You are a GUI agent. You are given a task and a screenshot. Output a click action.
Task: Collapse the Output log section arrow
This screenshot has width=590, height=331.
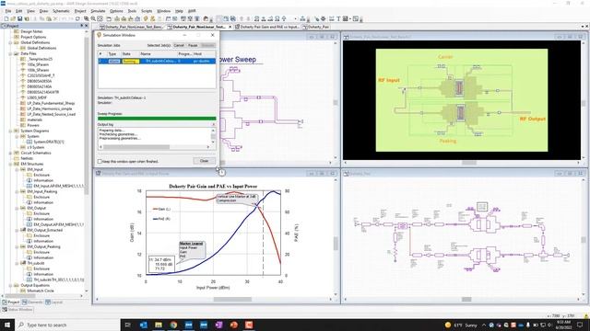pos(213,124)
